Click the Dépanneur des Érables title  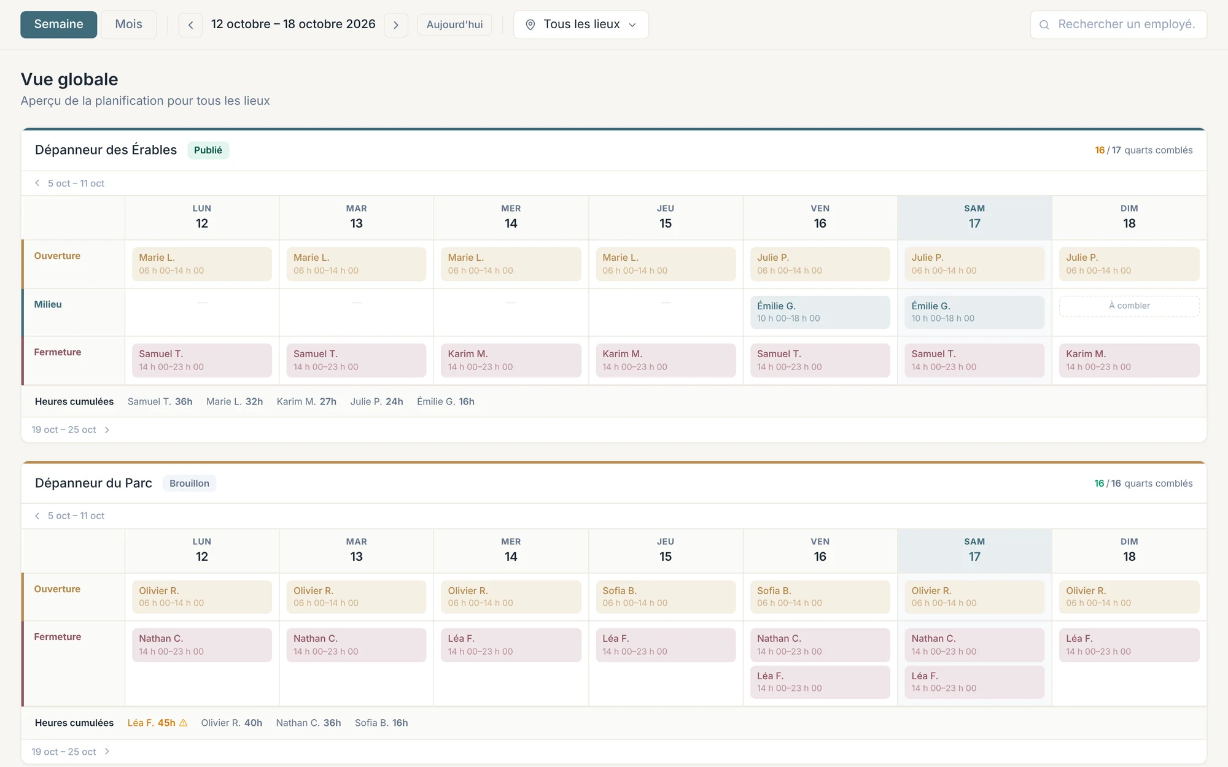[x=106, y=150]
